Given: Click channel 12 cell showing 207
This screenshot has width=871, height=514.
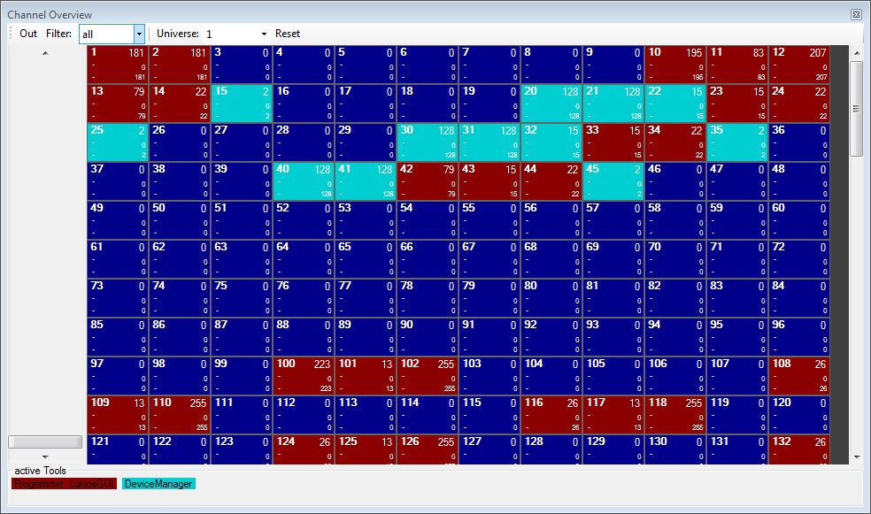Looking at the screenshot, I should (799, 65).
